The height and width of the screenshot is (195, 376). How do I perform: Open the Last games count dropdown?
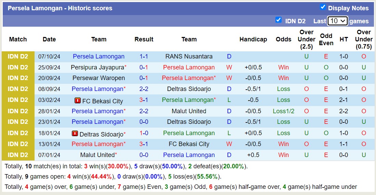tap(337, 21)
